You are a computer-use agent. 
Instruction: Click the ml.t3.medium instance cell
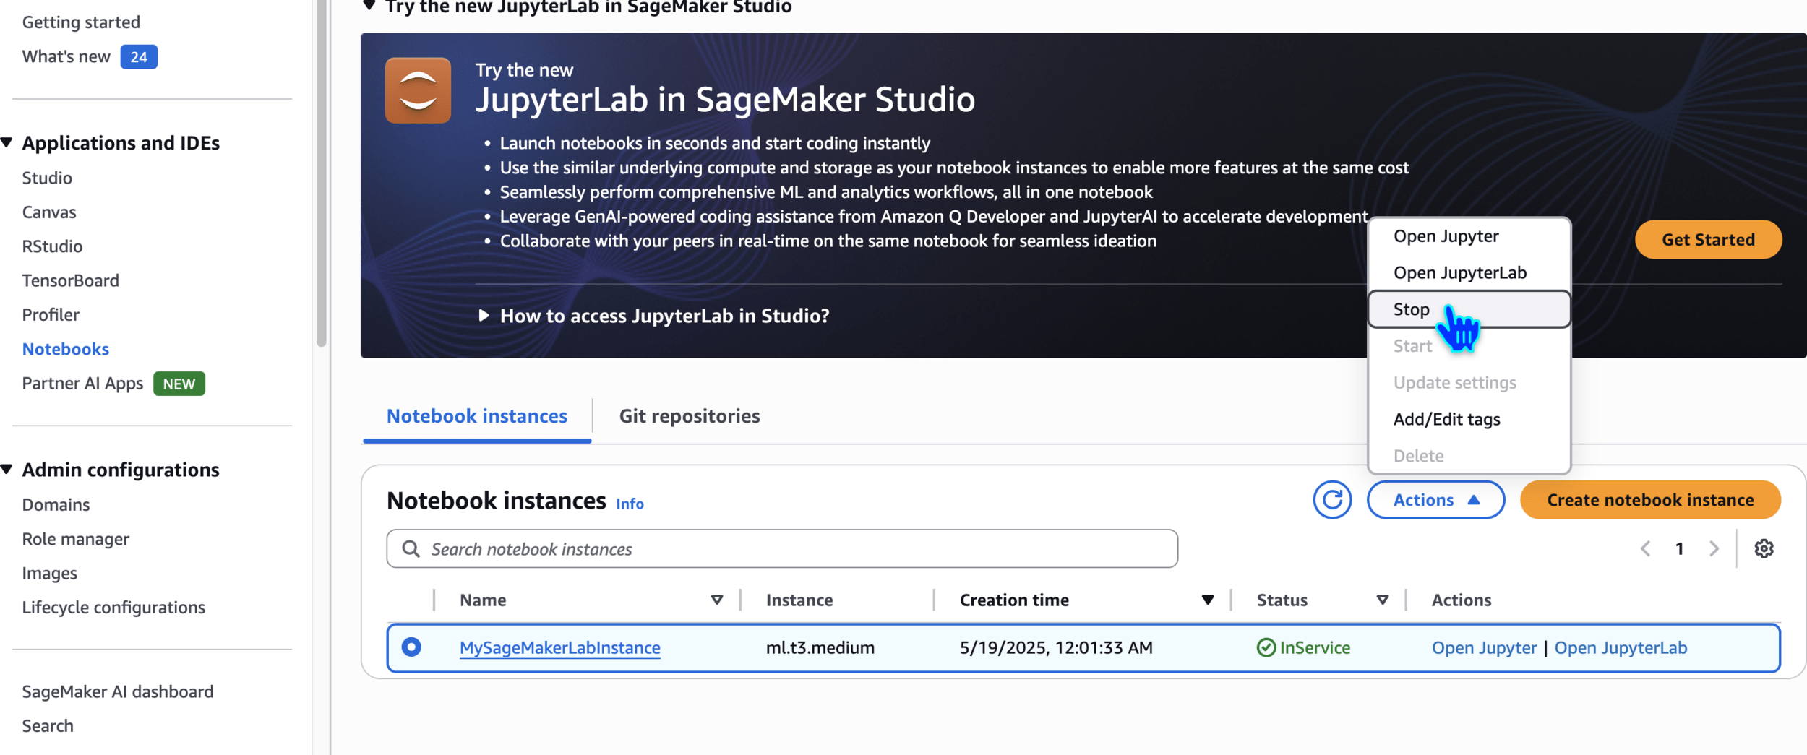point(820,647)
